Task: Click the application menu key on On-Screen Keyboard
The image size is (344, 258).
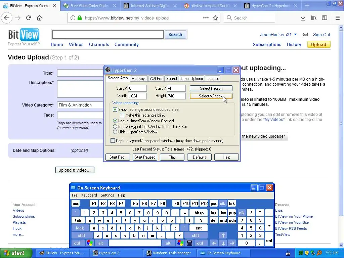Action: pyautogui.click(x=189, y=243)
